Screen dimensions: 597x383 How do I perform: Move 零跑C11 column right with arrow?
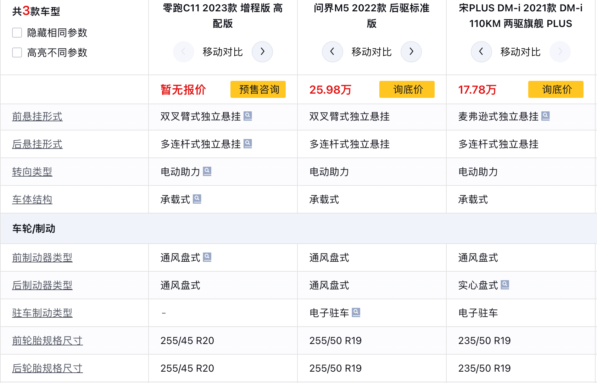(x=262, y=52)
